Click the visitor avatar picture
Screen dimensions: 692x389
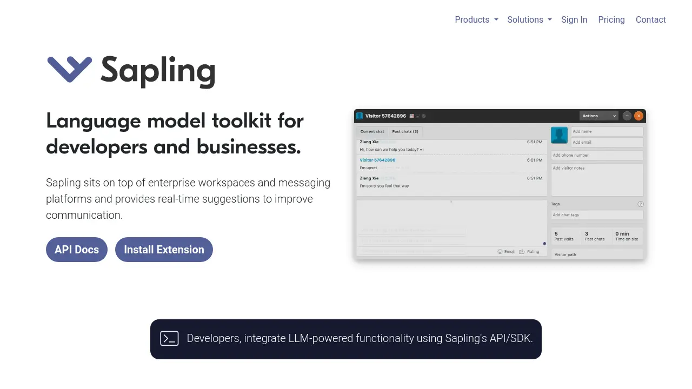(x=560, y=136)
